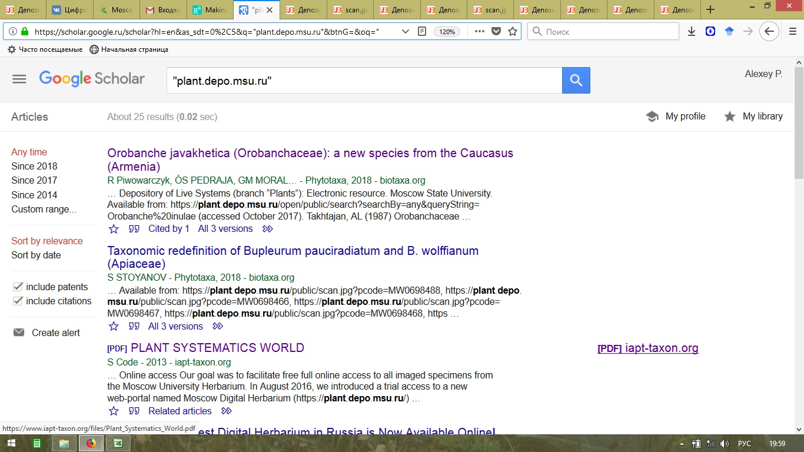Cite the PLANT SYSTEMATICS WORLD result
The image size is (804, 452).
[134, 411]
